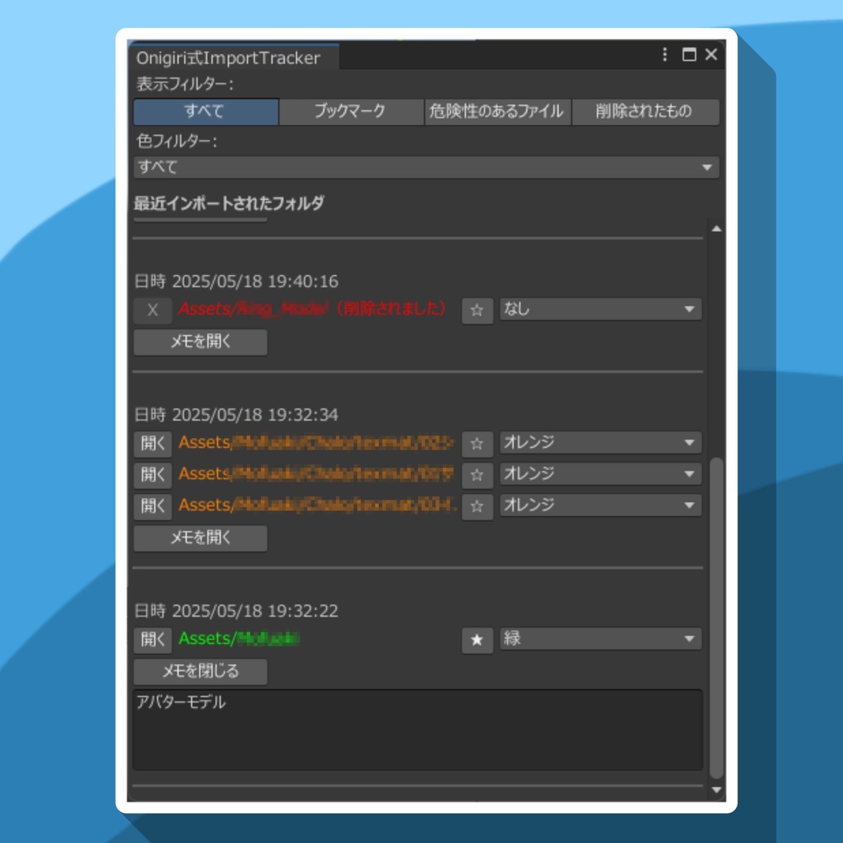843x843 pixels.
Task: Open the window options menu (⋮ icon)
Action: tap(664, 55)
